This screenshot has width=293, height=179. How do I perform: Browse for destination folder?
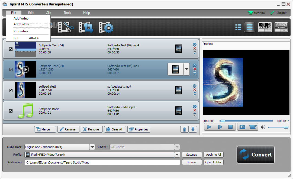tap(192, 162)
